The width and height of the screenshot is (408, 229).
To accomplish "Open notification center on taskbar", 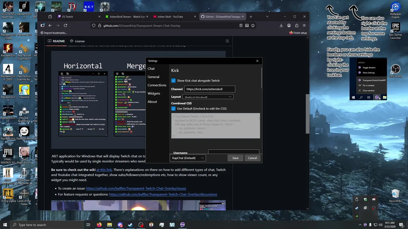I will pyautogui.click(x=402, y=225).
